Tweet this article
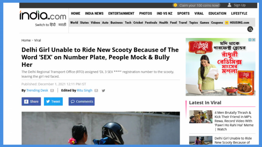 pos(53,102)
